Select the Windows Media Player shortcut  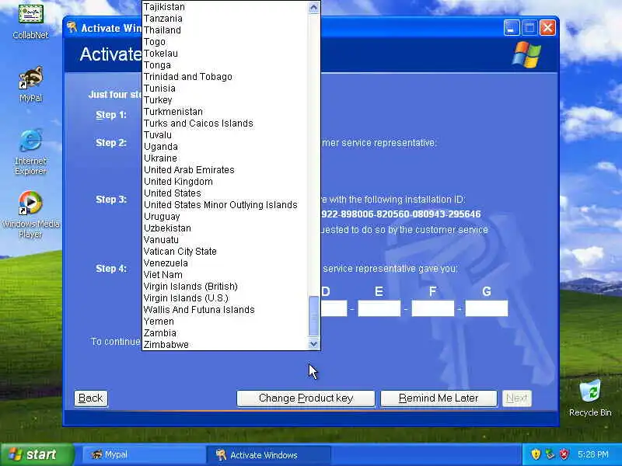click(30, 214)
